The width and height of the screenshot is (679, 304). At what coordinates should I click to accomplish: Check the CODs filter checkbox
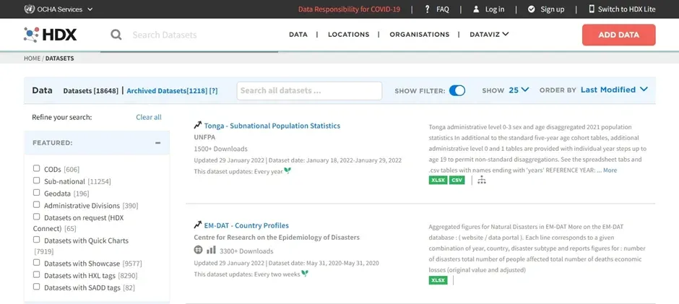tap(37, 168)
